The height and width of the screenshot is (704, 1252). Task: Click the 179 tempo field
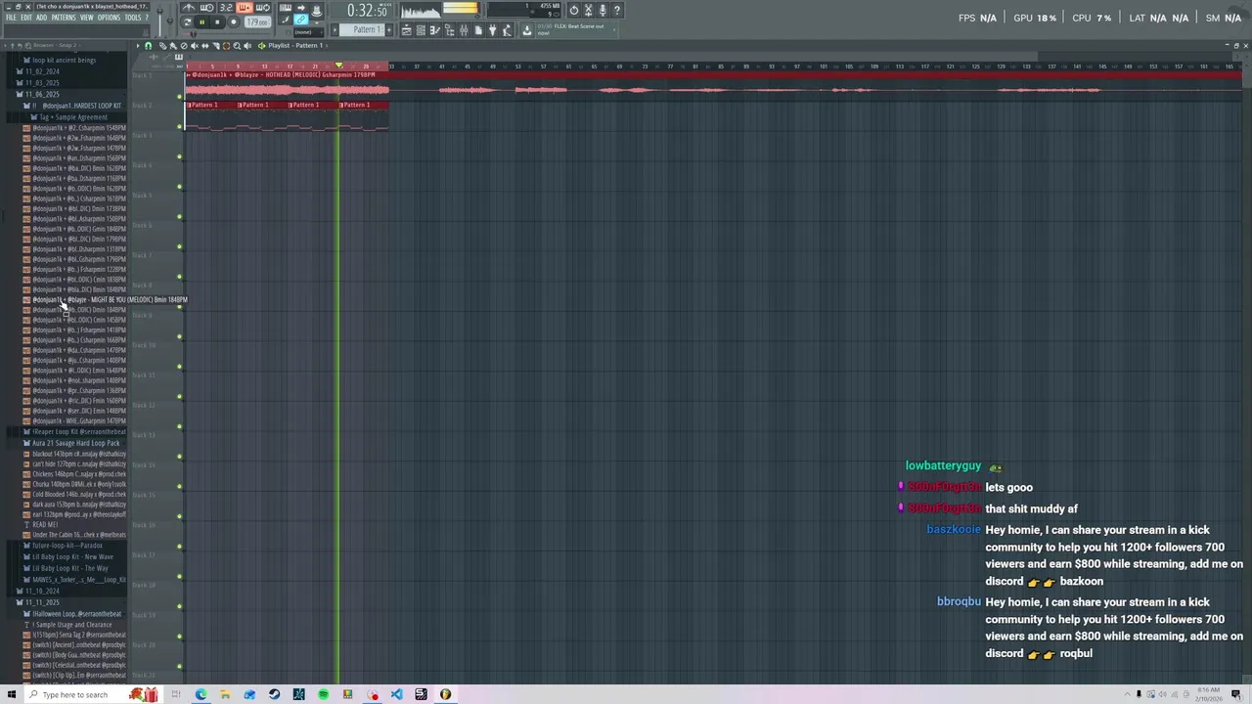[257, 22]
